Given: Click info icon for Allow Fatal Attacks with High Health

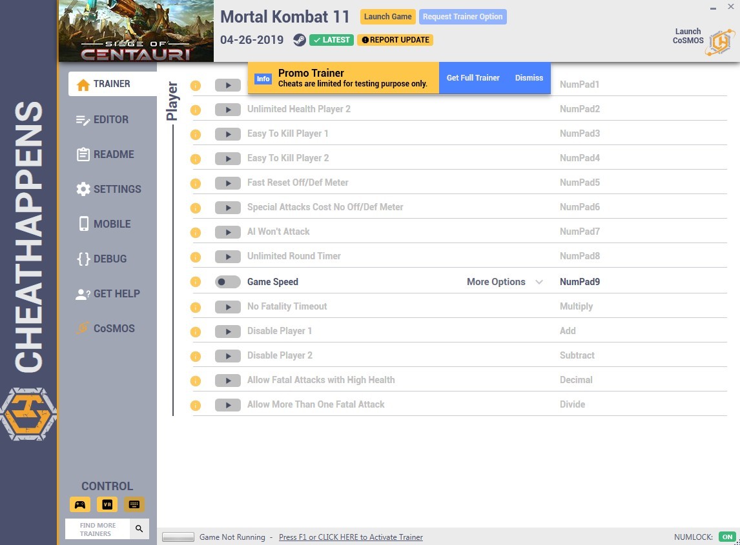Looking at the screenshot, I should point(196,381).
